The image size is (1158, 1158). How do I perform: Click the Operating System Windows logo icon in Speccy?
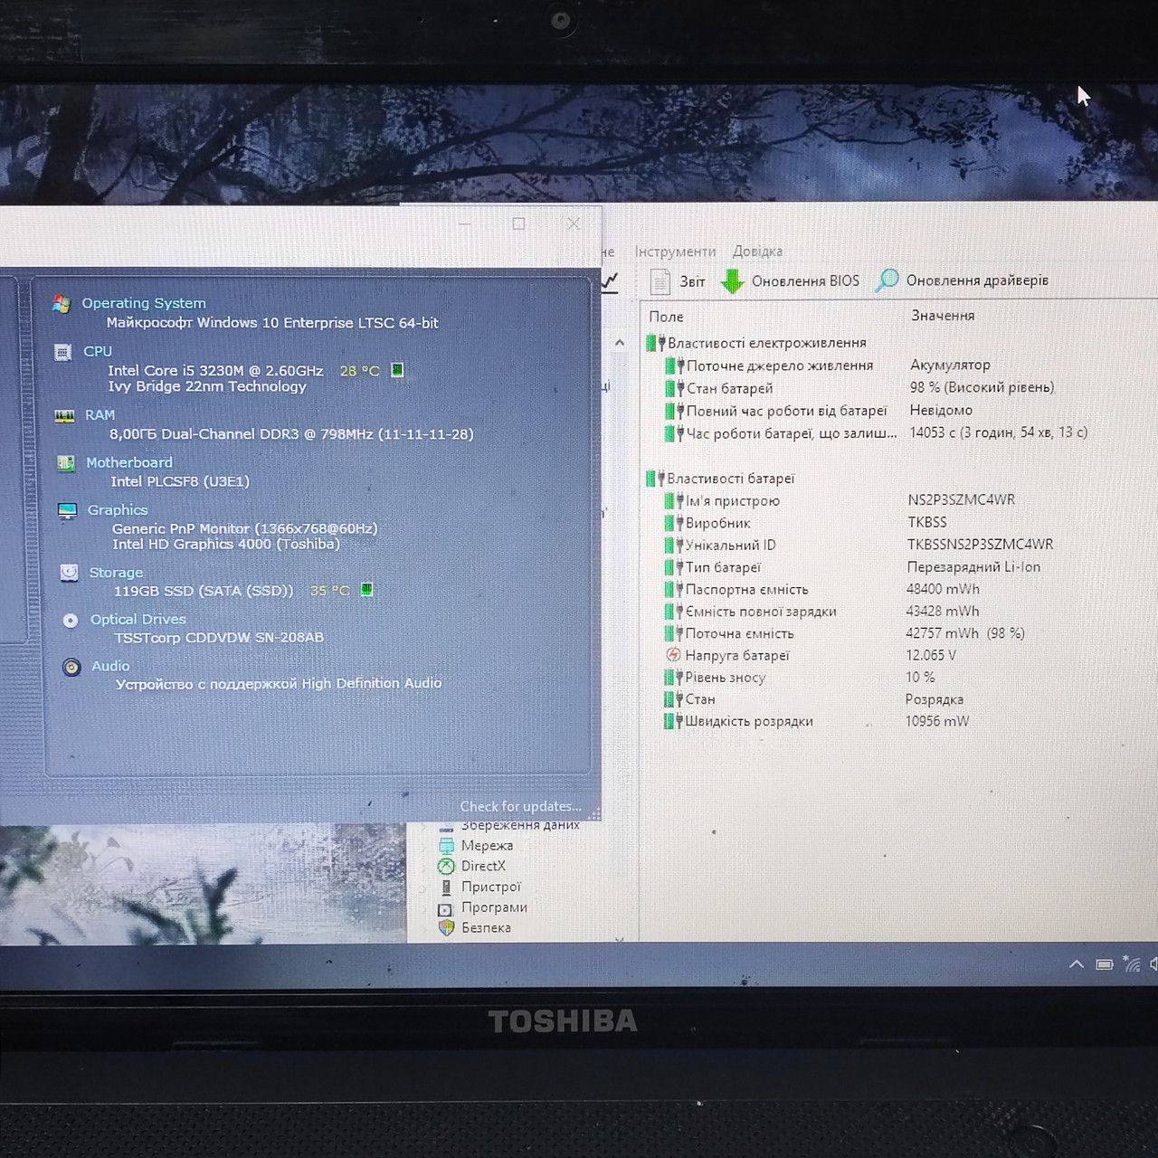point(62,304)
